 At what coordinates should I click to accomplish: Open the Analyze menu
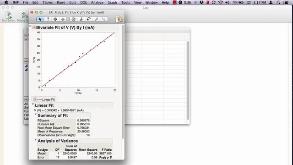pyautogui.click(x=97, y=2)
